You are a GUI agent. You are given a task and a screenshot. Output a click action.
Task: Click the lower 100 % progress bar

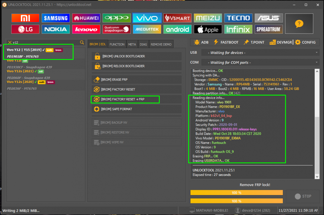click(237, 201)
